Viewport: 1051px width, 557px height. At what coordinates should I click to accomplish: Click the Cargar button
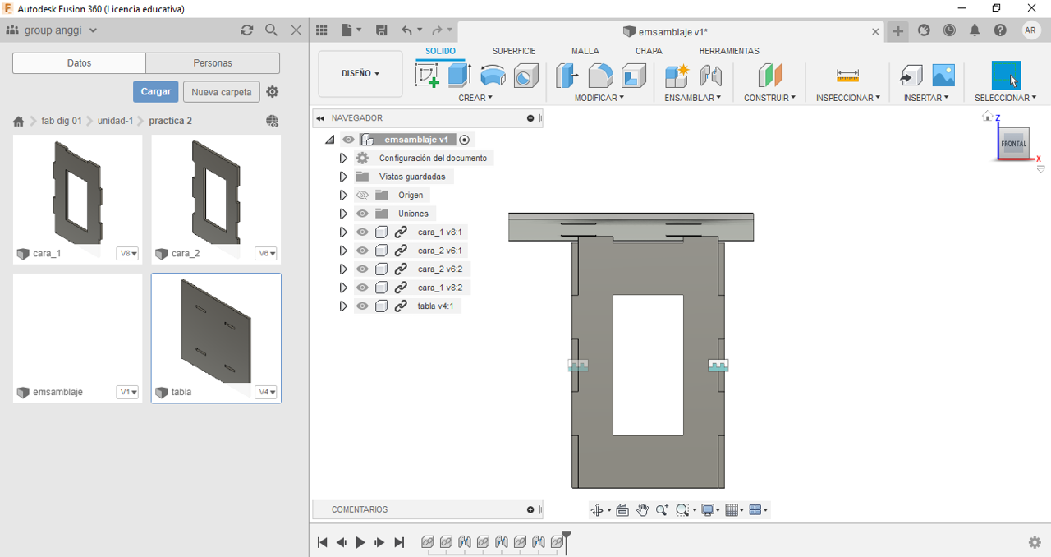pyautogui.click(x=155, y=92)
